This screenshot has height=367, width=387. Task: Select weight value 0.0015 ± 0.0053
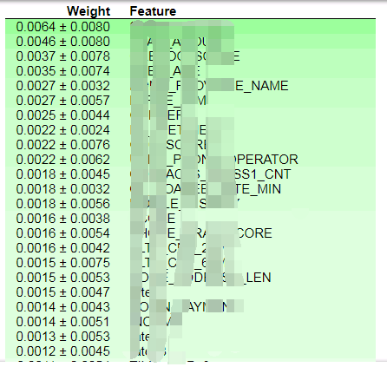(x=63, y=278)
